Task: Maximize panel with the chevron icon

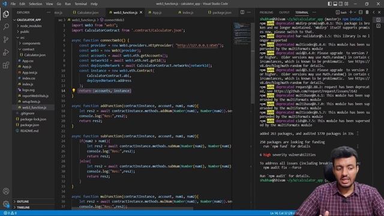Action: 374,12
